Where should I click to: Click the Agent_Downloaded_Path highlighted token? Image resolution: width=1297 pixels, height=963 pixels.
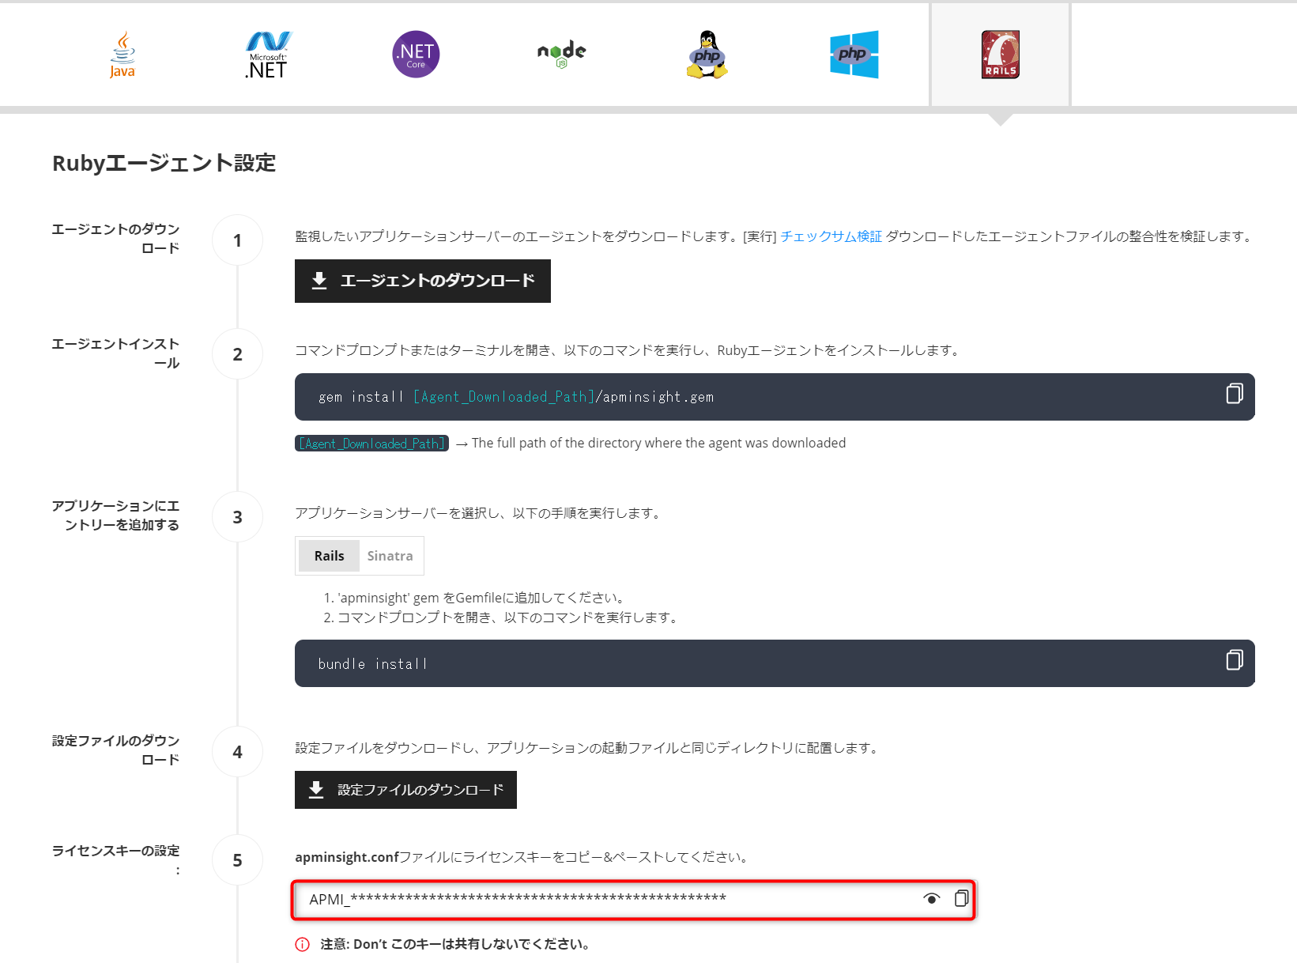[371, 443]
